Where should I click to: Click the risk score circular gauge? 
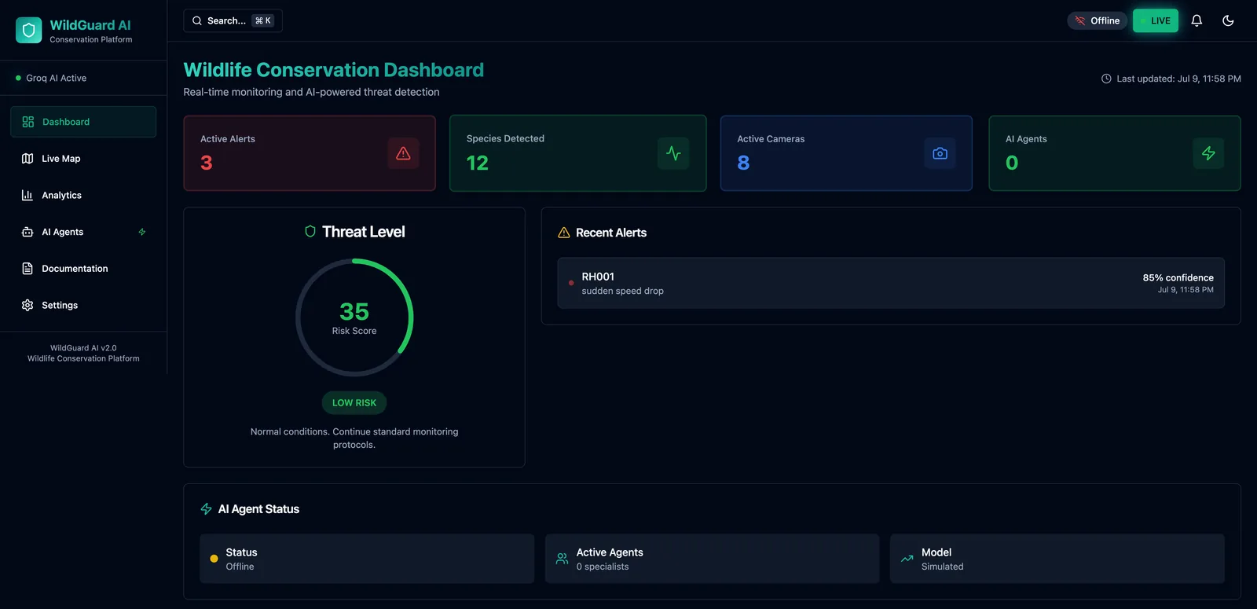tap(354, 317)
